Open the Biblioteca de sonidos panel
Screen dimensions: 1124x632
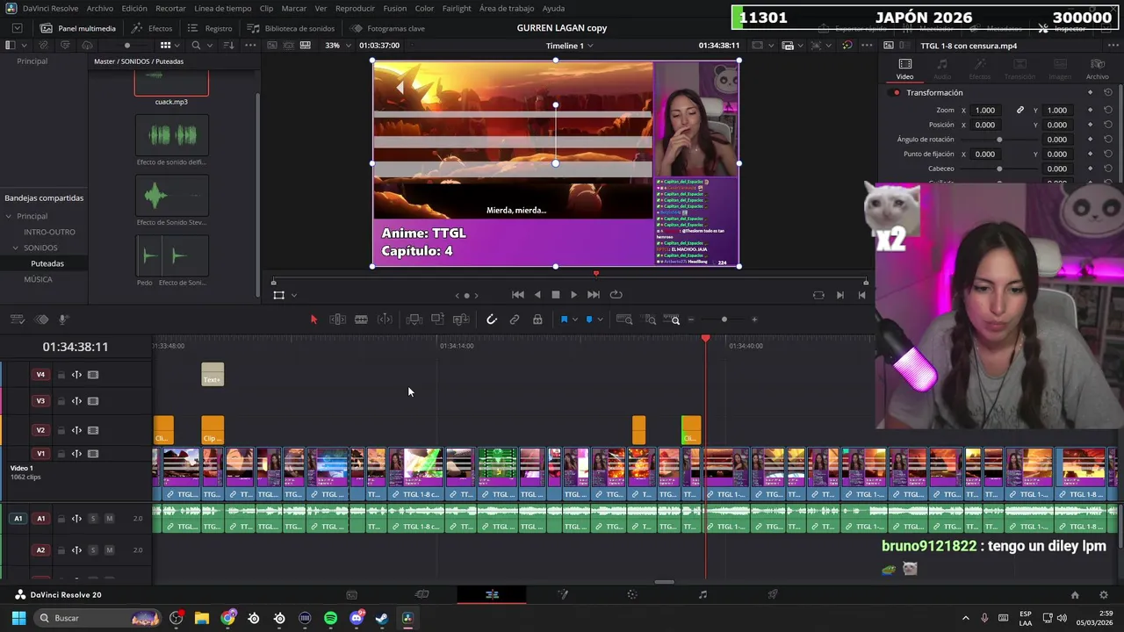tap(291, 28)
